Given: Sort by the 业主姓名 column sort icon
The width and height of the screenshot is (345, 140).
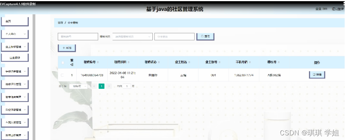Looking at the screenshot, I should (189, 62).
